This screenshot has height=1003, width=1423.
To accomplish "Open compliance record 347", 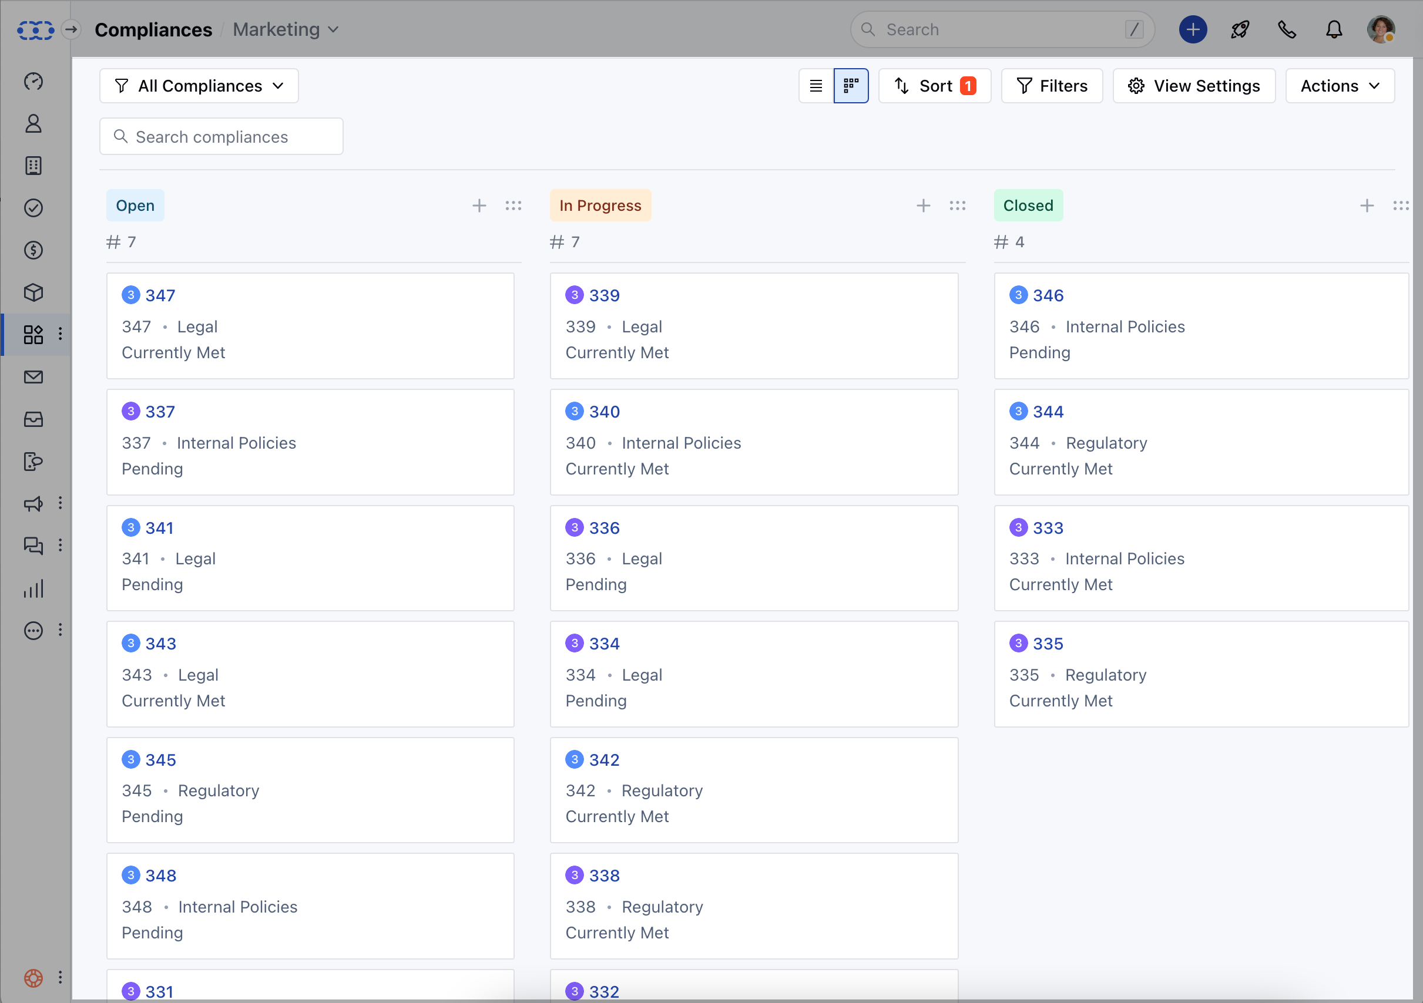I will [x=160, y=295].
